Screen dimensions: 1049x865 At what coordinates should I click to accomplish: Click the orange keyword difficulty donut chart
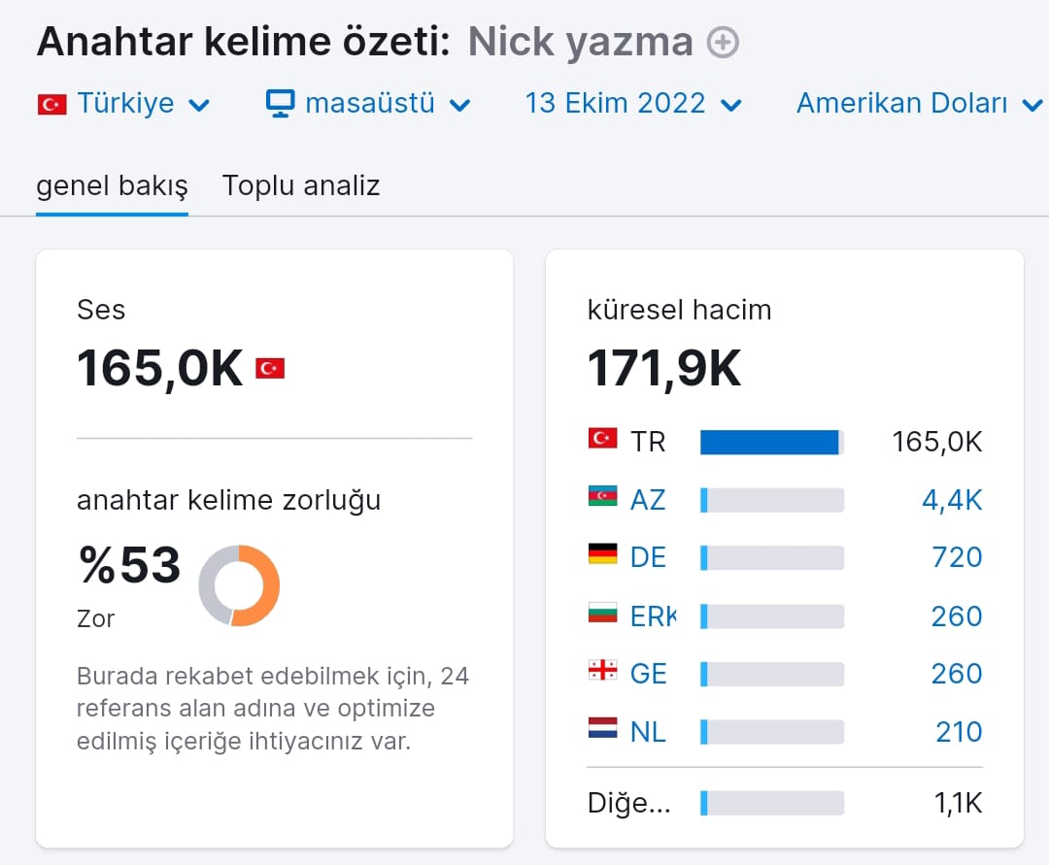[x=239, y=585]
